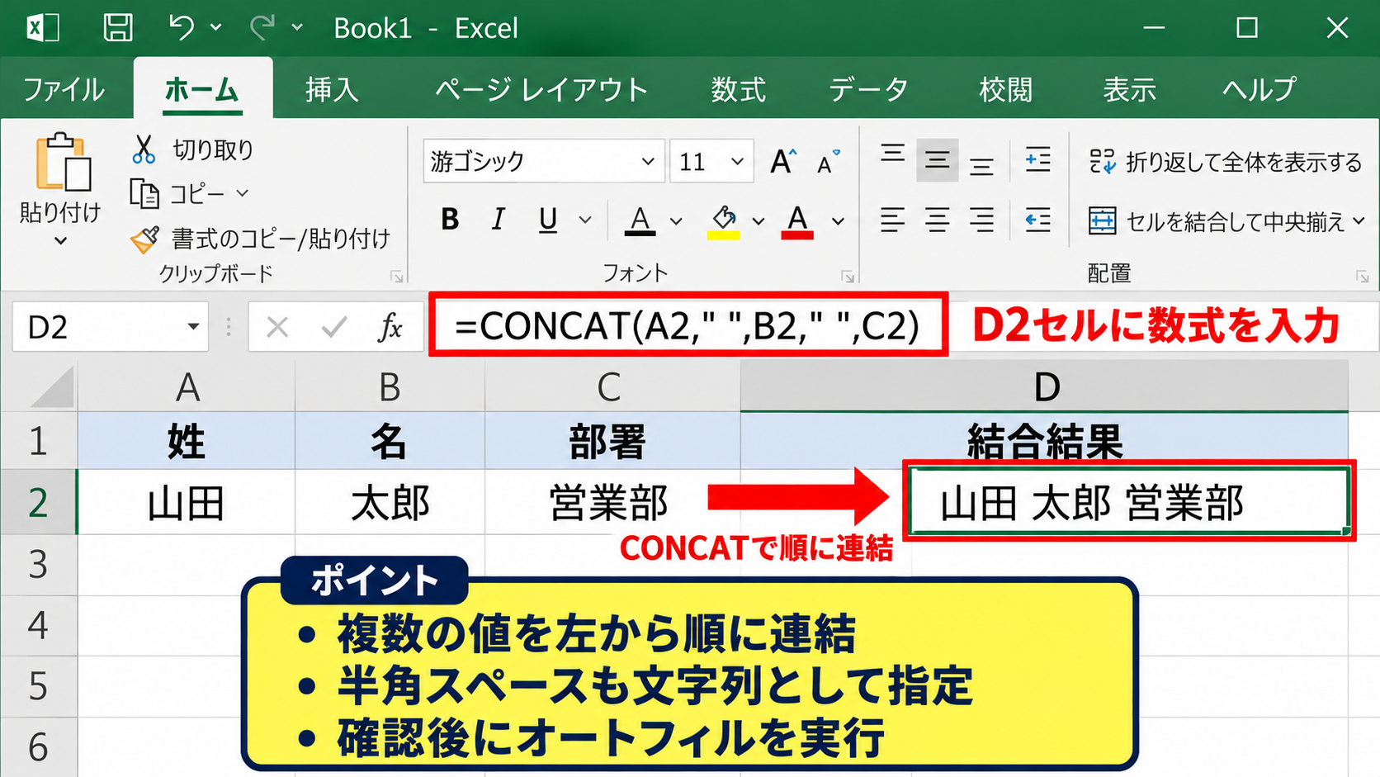The width and height of the screenshot is (1380, 777).
Task: Apply red font color A
Action: (x=796, y=221)
